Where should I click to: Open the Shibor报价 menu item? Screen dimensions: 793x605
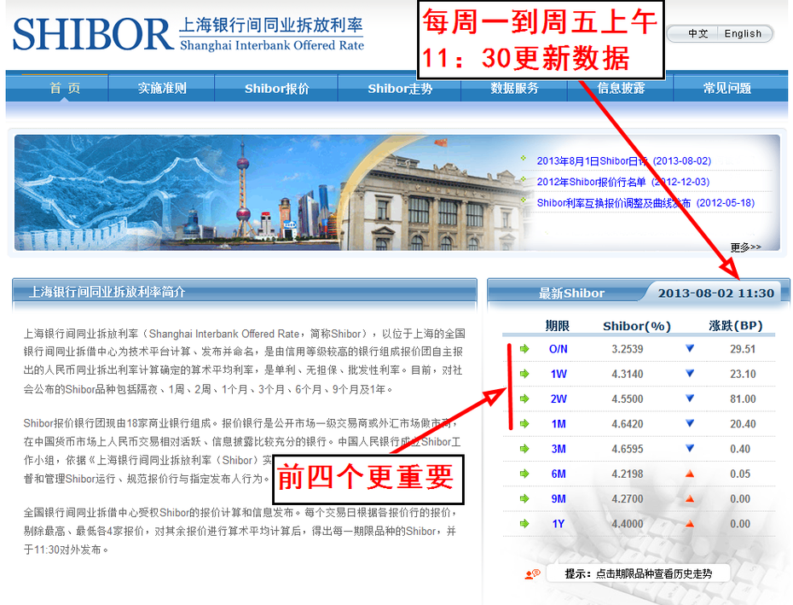tap(276, 88)
